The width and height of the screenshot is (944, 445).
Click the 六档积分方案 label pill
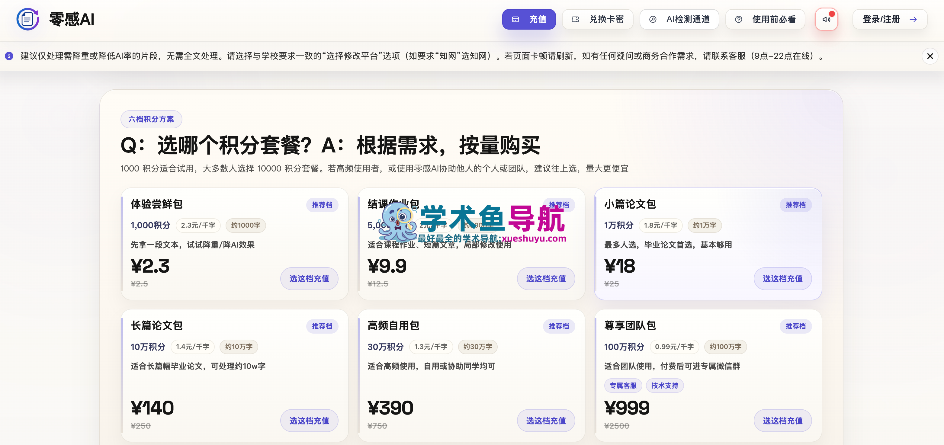pyautogui.click(x=151, y=119)
